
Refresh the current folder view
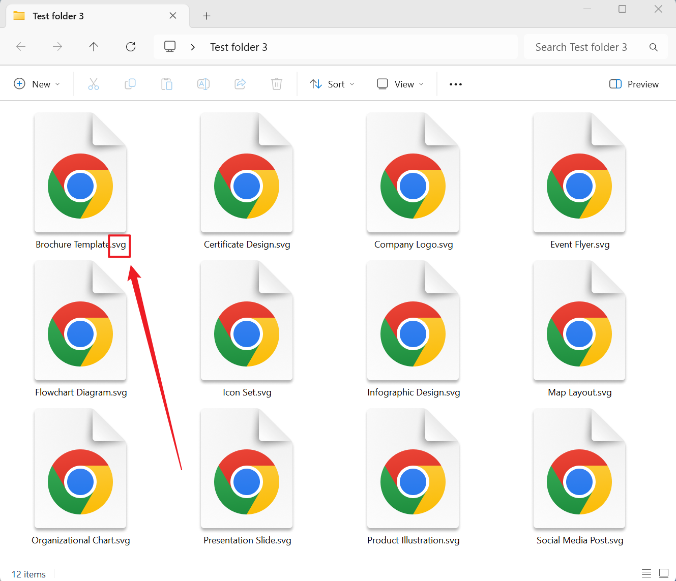(x=131, y=47)
